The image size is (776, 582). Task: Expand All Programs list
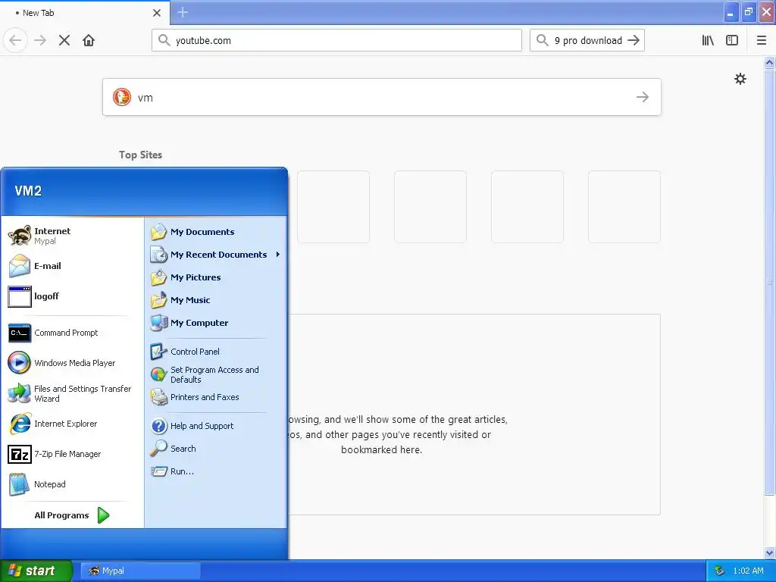pos(72,515)
